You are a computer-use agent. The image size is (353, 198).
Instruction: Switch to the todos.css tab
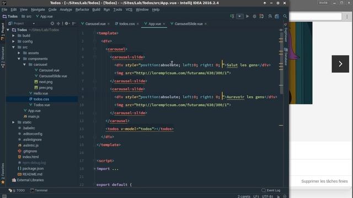[127, 24]
